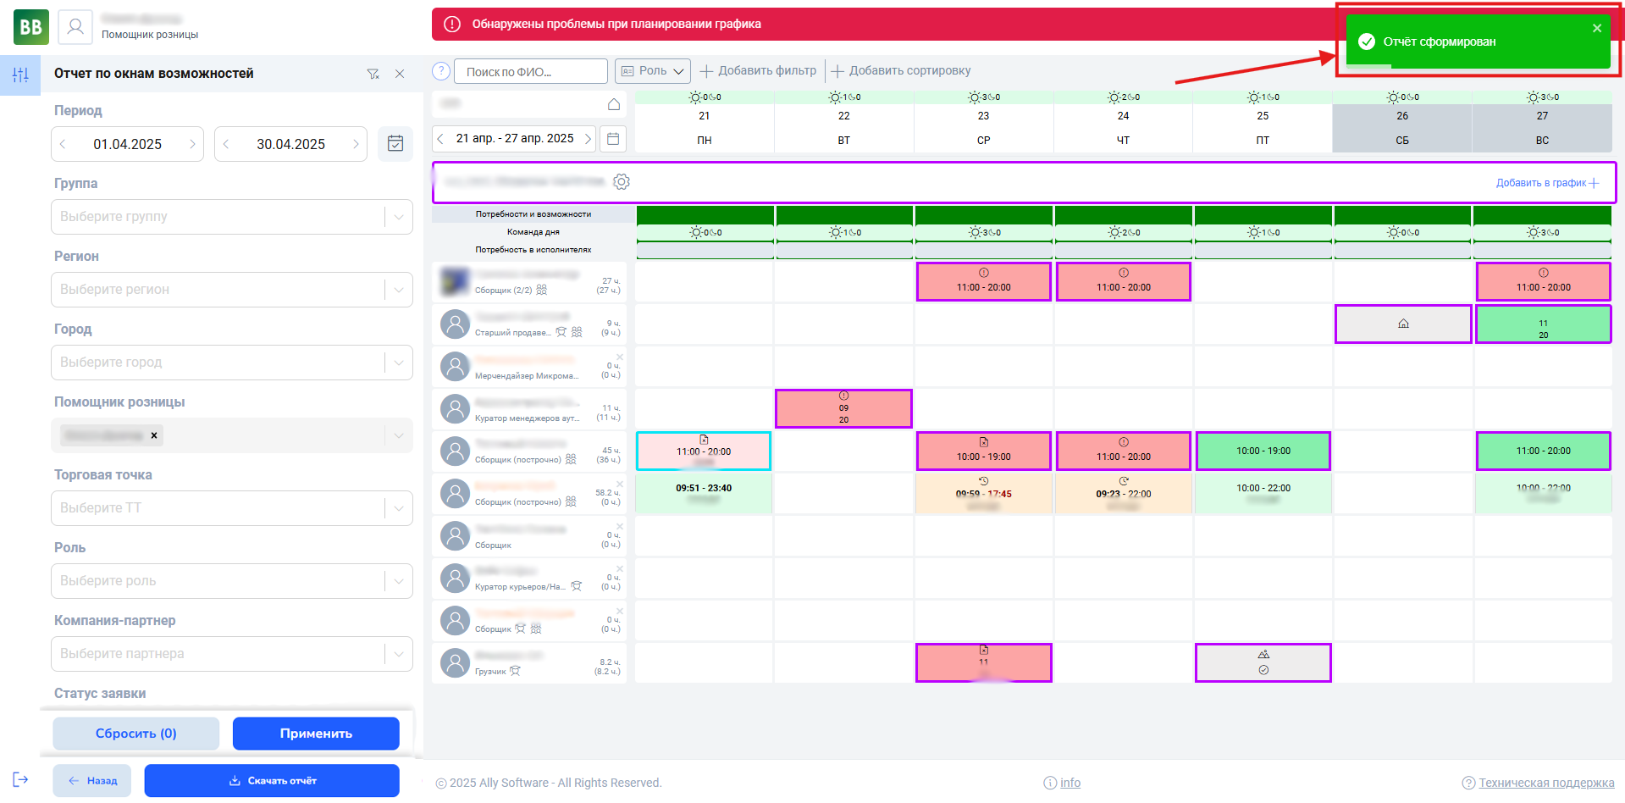1625x803 pixels.
Task: Click the logout icon at the bottom left
Action: pos(20,779)
